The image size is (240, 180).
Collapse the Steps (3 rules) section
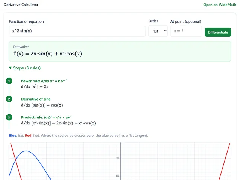[25, 68]
